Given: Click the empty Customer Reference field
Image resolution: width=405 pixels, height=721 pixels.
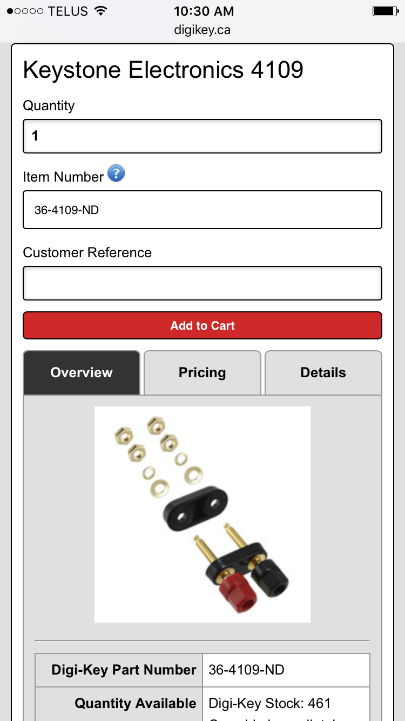Looking at the screenshot, I should [202, 283].
